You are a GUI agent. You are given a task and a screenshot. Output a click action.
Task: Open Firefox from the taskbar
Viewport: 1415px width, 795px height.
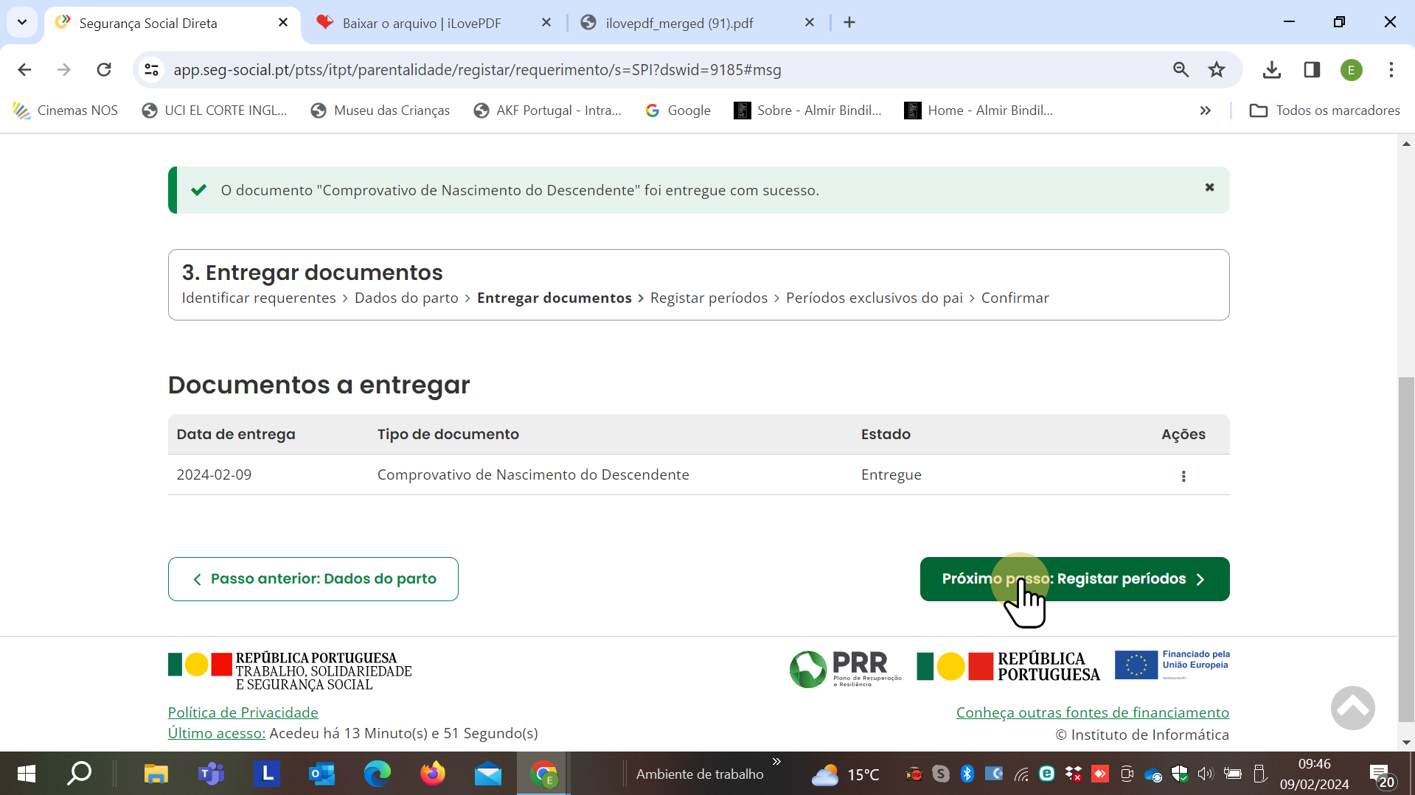click(433, 774)
